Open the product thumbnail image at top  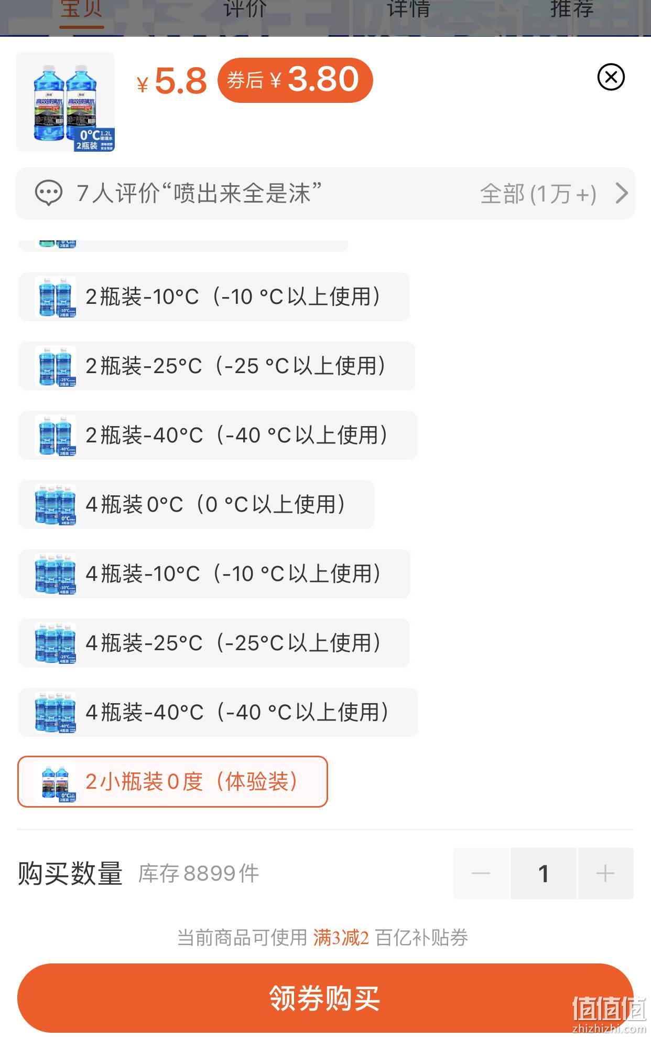coord(65,102)
